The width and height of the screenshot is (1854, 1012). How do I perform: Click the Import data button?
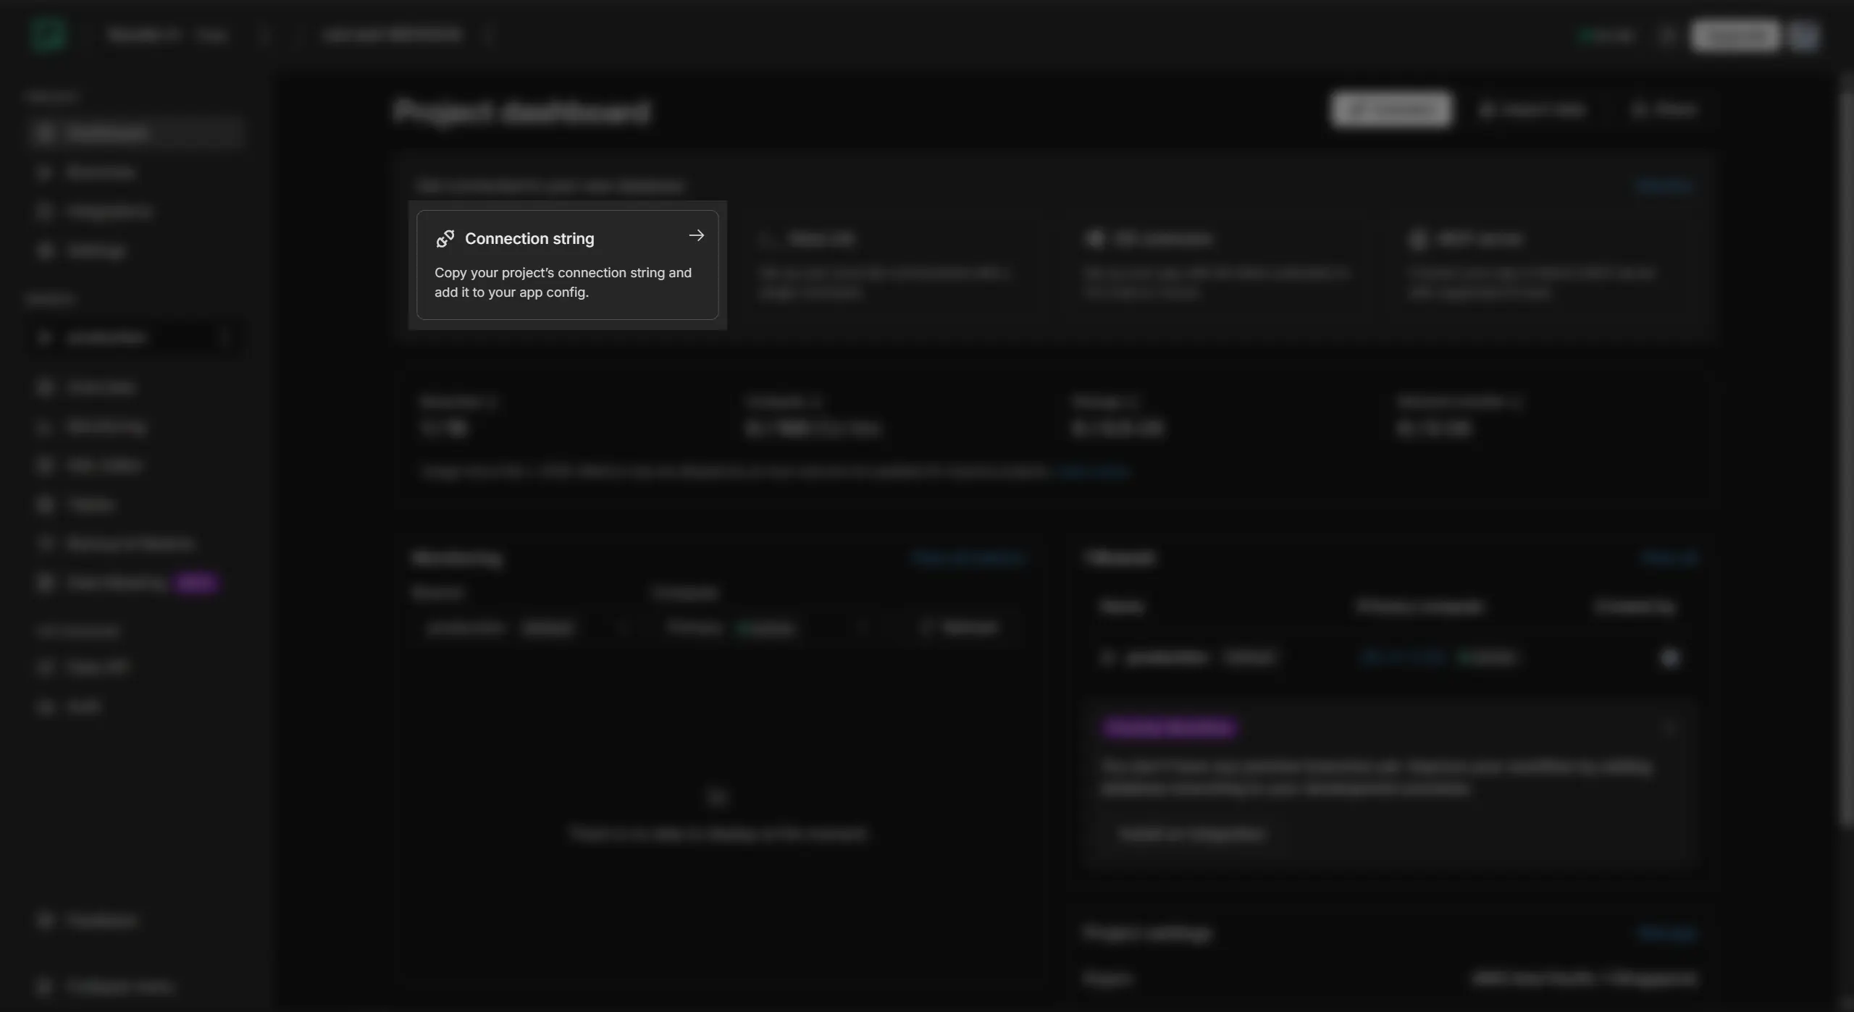point(1532,109)
